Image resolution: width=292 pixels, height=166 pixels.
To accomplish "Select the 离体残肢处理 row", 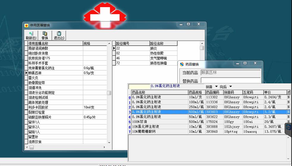I will point(66,103).
